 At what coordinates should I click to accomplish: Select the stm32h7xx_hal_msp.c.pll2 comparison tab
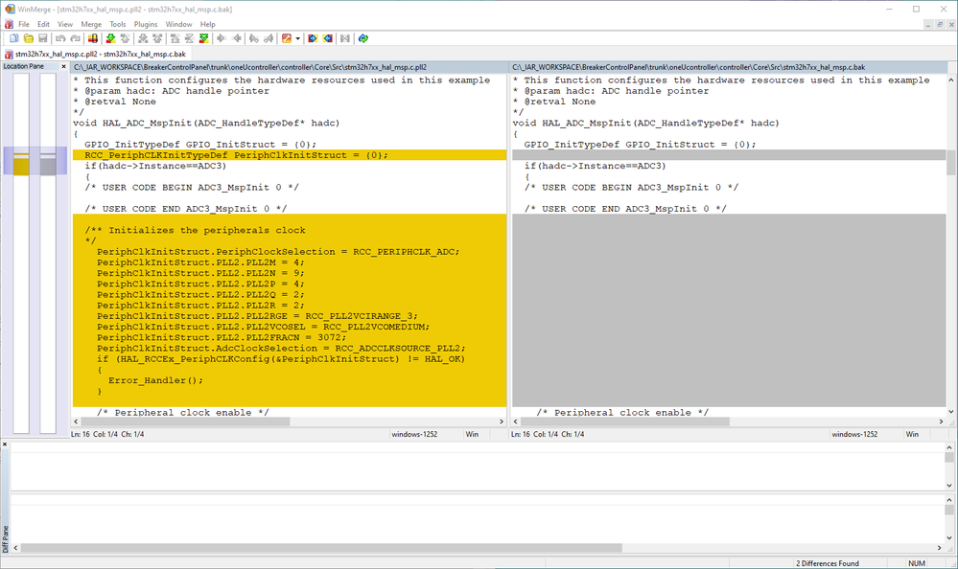point(95,55)
